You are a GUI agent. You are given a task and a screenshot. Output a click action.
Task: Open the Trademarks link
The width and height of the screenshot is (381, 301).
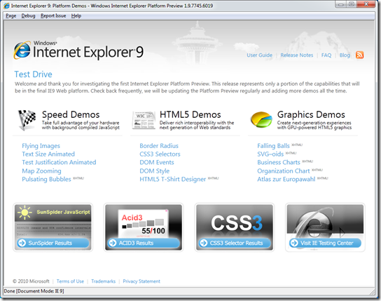pos(103,281)
